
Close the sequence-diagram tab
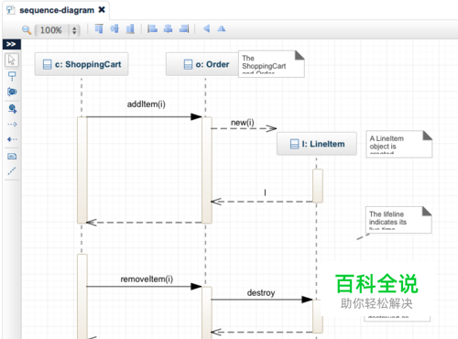pos(102,10)
